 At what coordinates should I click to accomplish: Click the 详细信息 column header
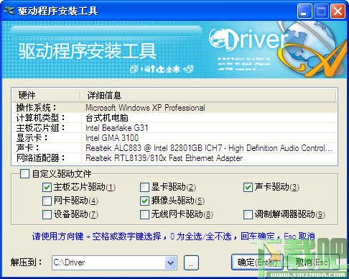click(x=208, y=96)
